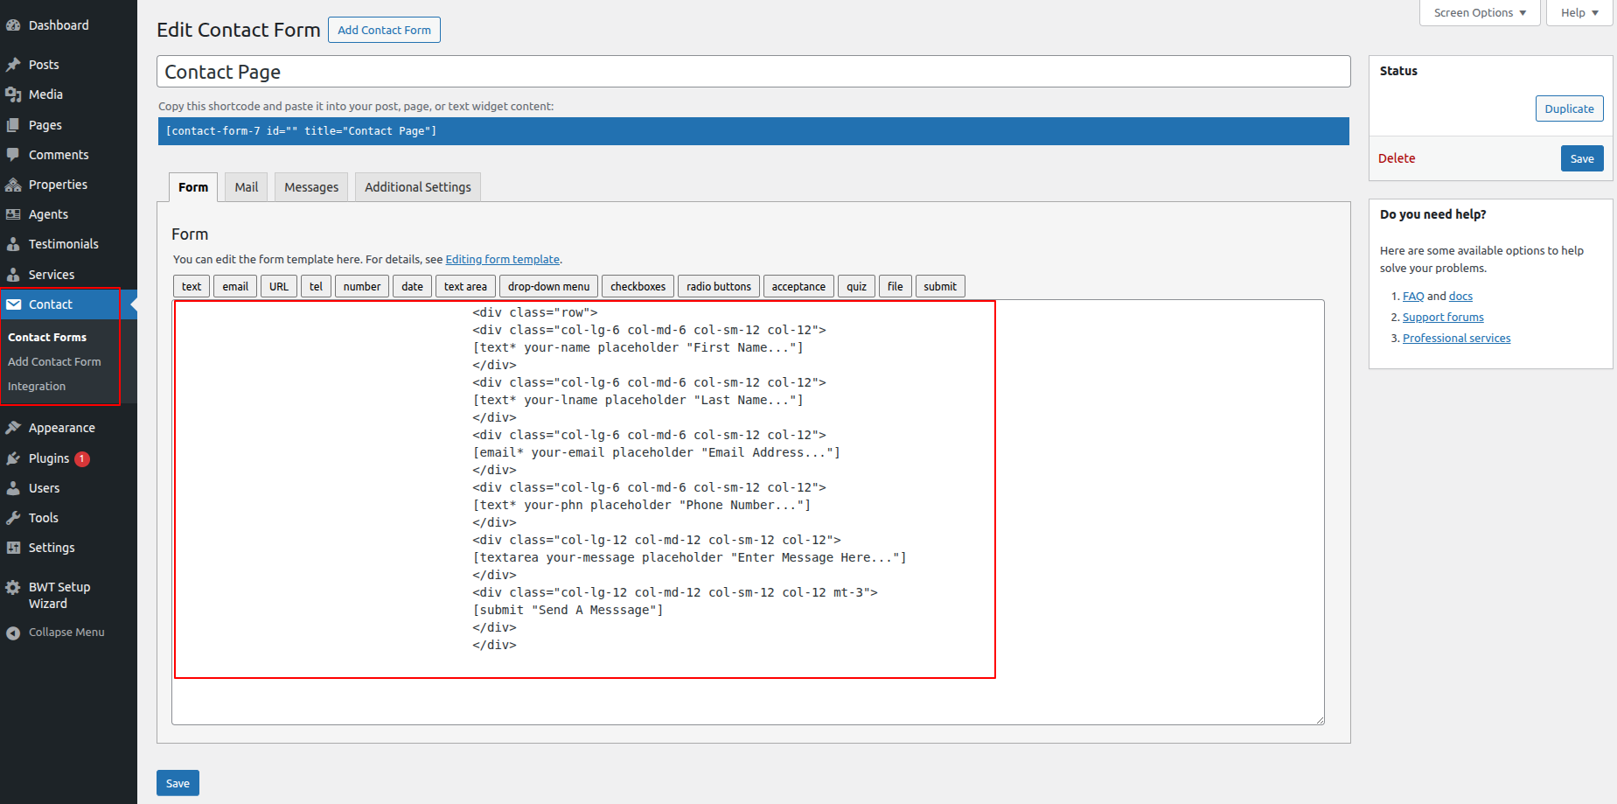Click the Posts pushpin icon
The image size is (1617, 804).
[x=13, y=65]
